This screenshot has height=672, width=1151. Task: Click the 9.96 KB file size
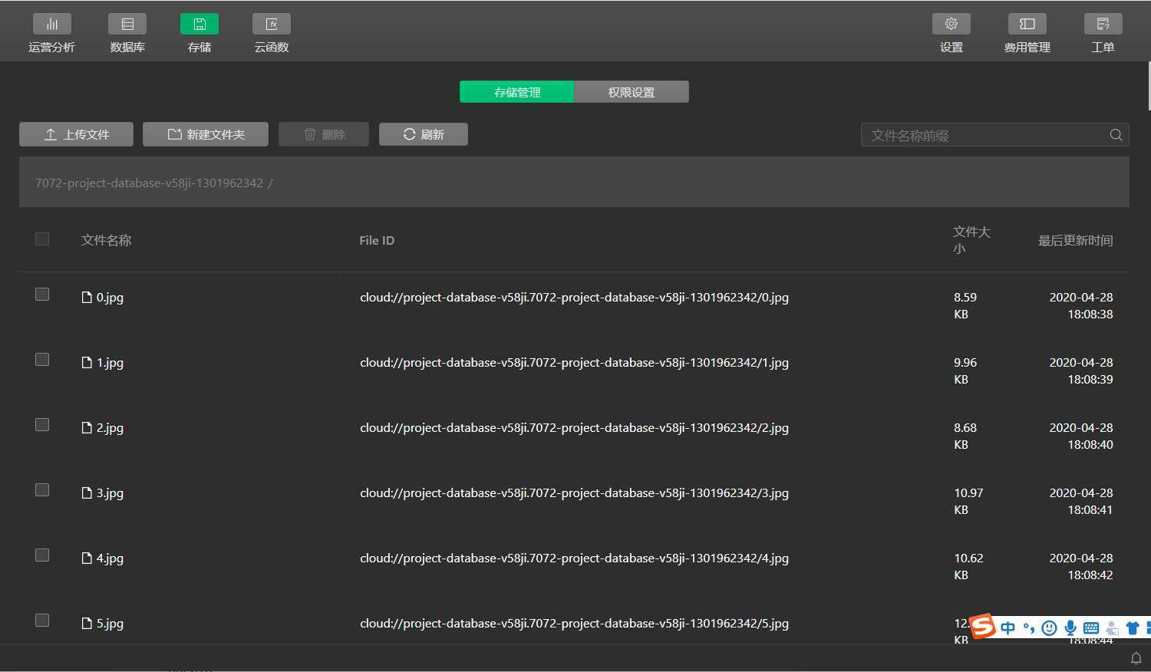tap(965, 371)
